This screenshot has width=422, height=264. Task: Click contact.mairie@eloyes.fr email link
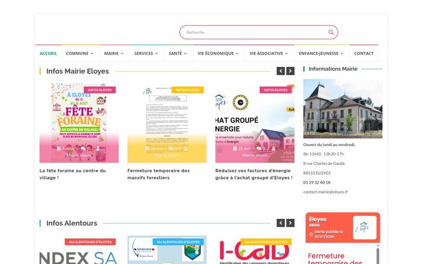pyautogui.click(x=325, y=192)
